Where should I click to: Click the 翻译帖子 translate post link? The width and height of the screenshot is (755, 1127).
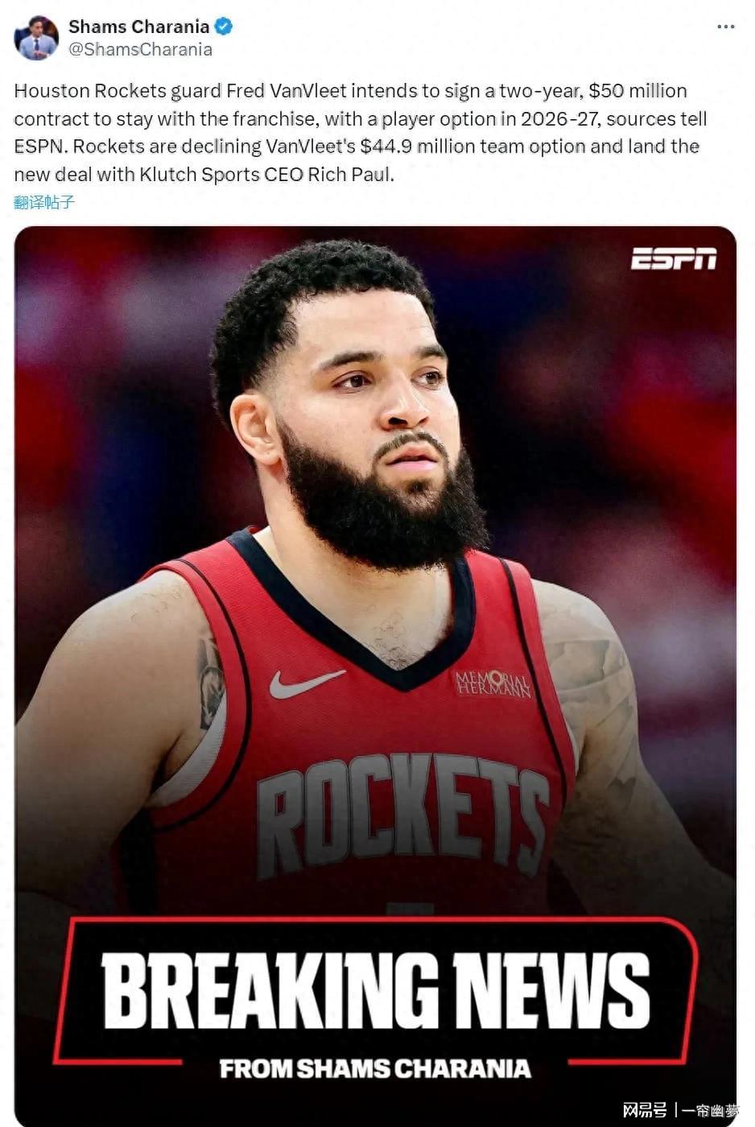(44, 202)
